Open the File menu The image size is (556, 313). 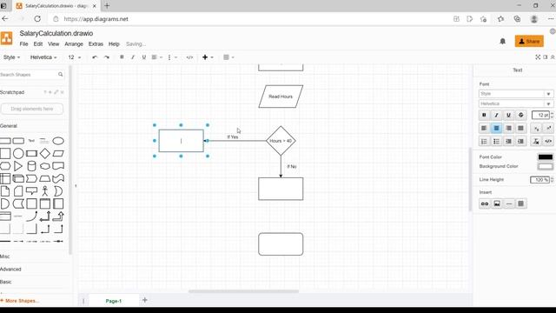click(x=23, y=44)
